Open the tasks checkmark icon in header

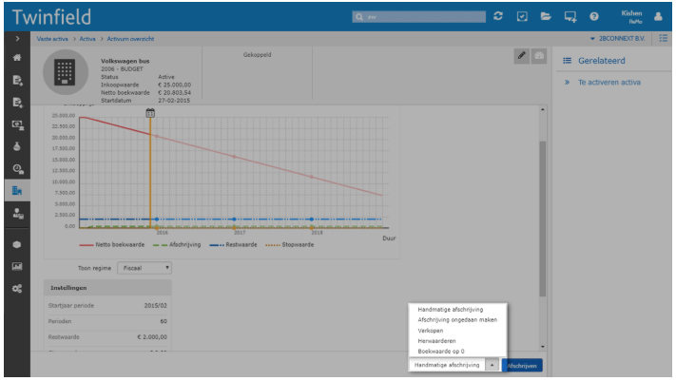pyautogui.click(x=522, y=16)
